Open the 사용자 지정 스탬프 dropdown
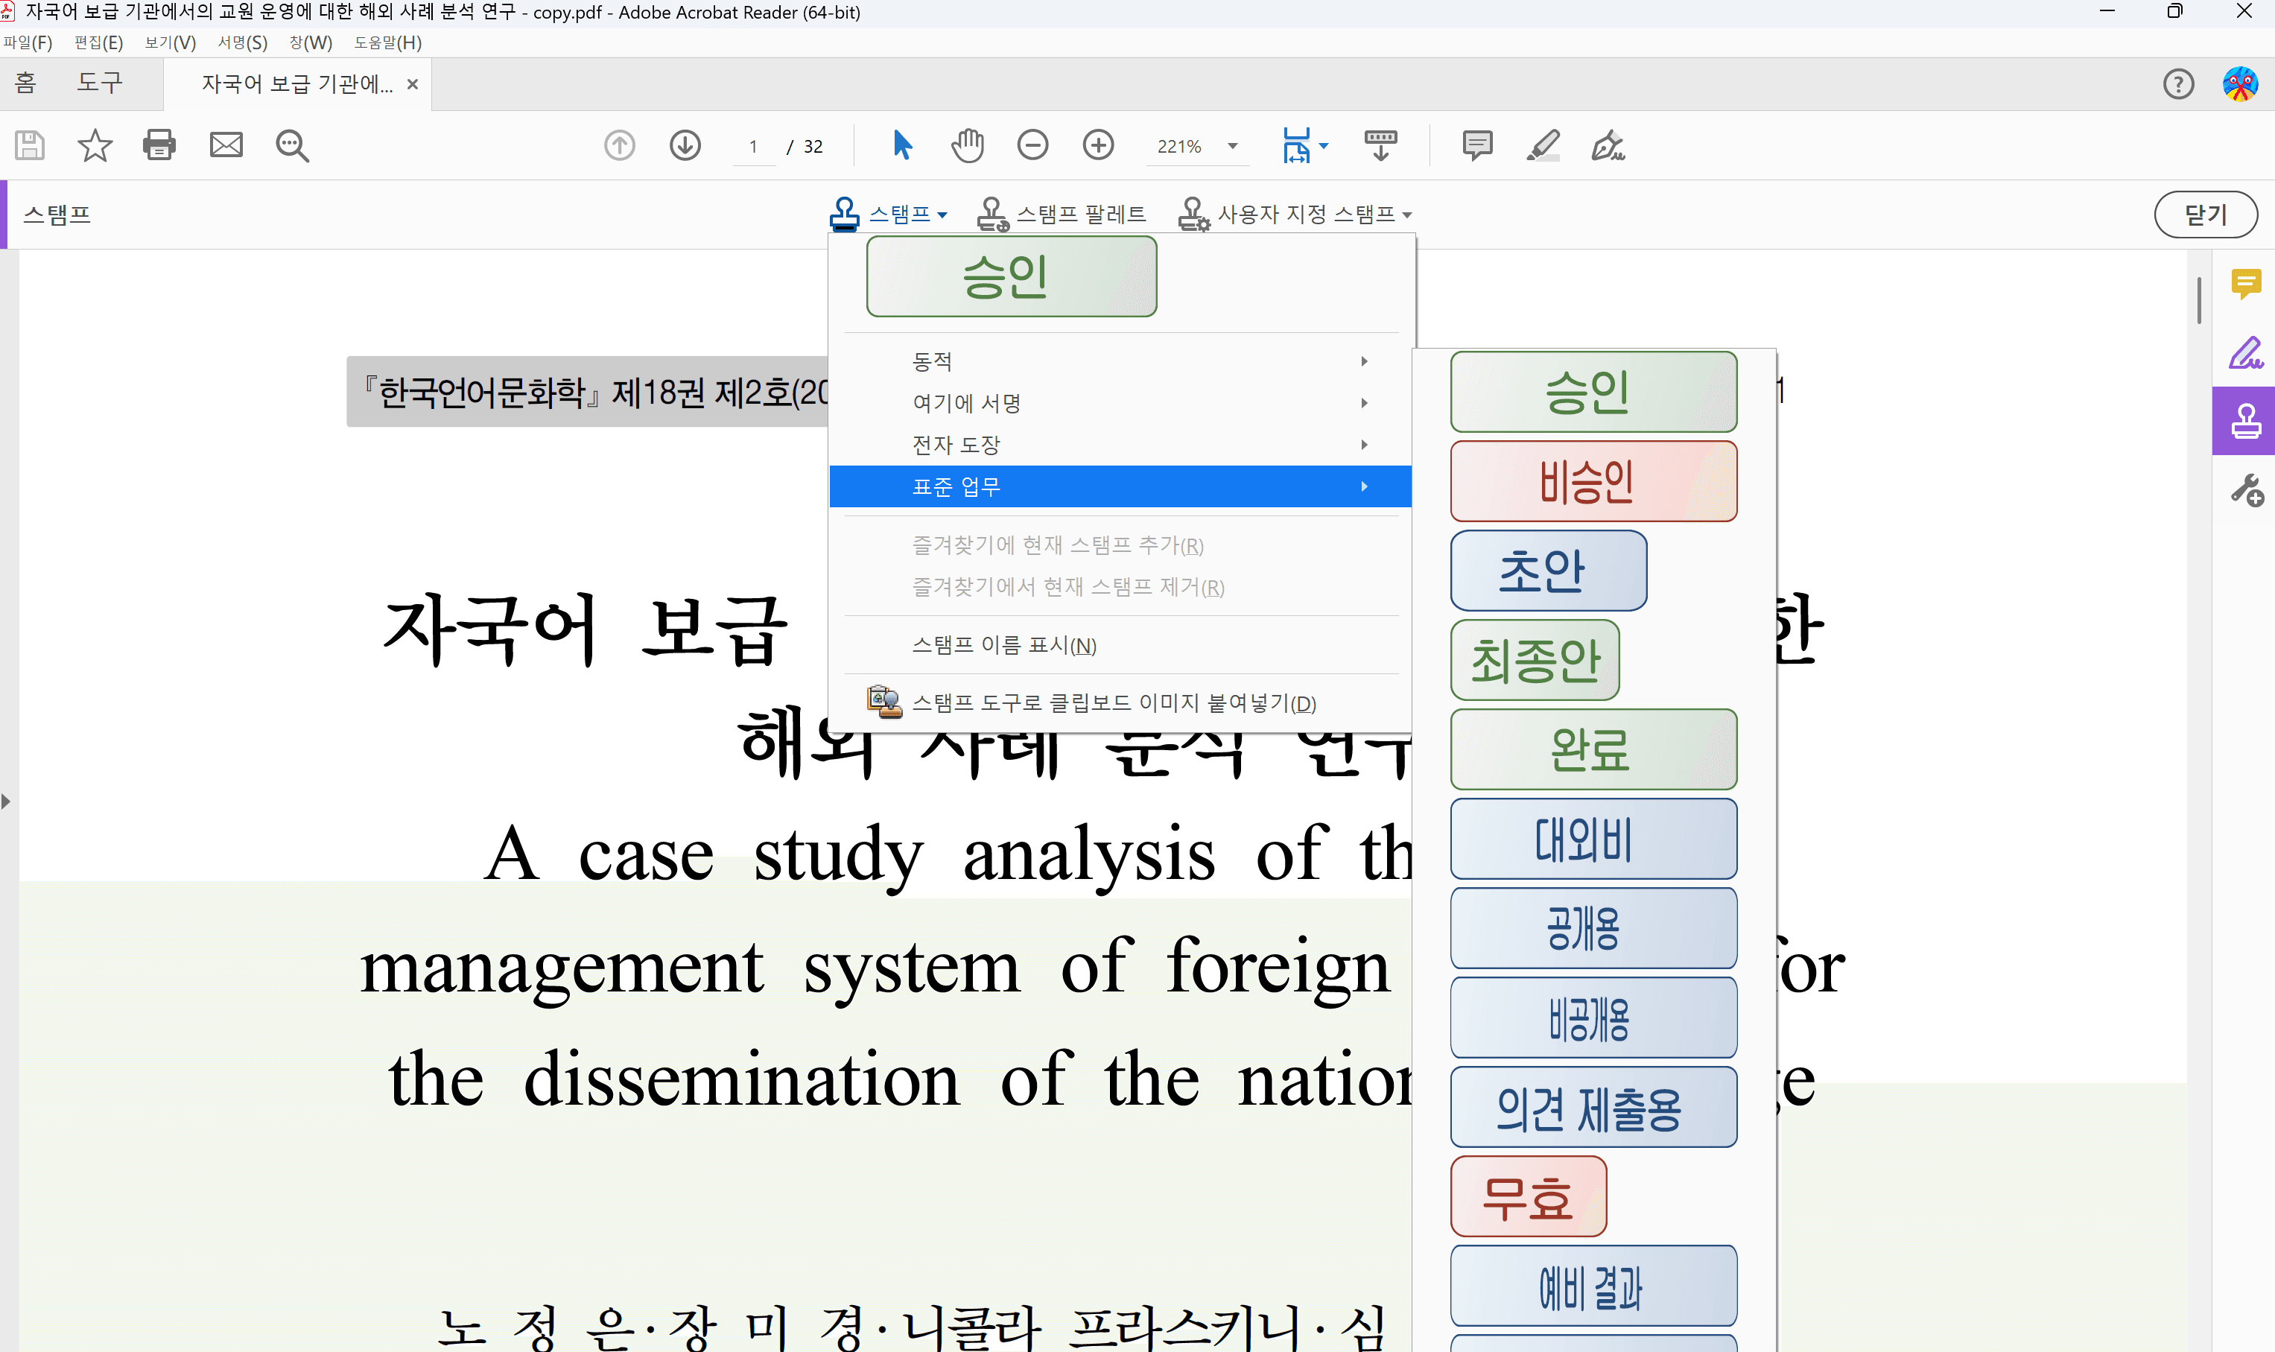2275x1352 pixels. 1295,214
